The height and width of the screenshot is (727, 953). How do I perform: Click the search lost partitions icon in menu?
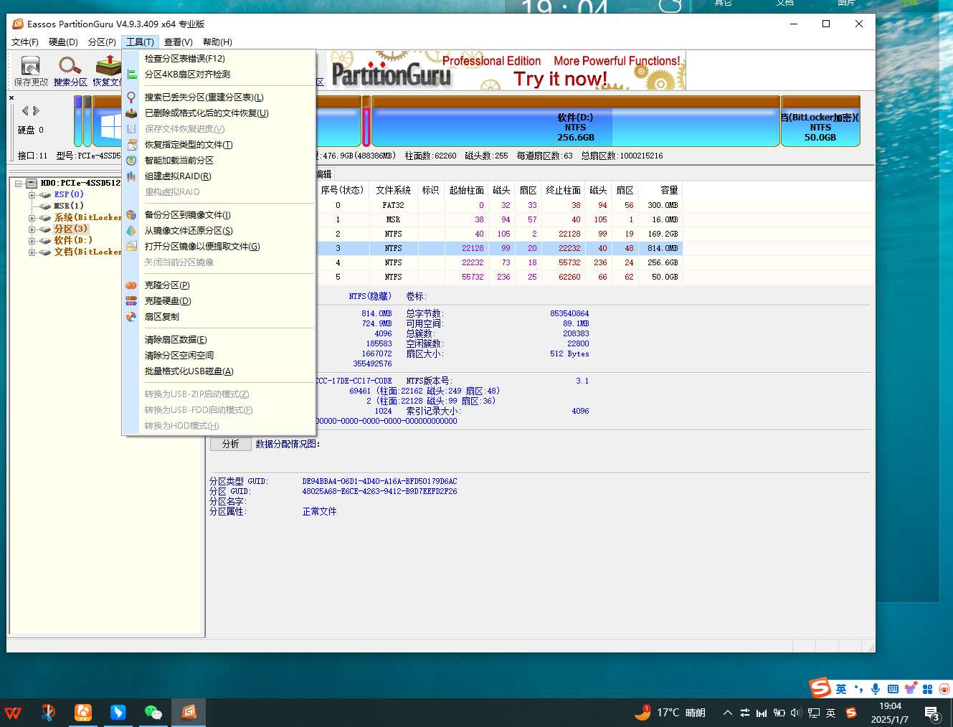[131, 98]
